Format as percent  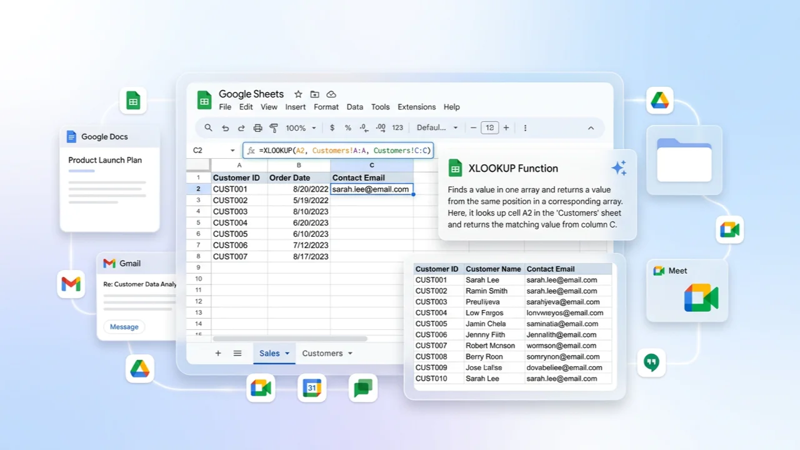pyautogui.click(x=348, y=127)
